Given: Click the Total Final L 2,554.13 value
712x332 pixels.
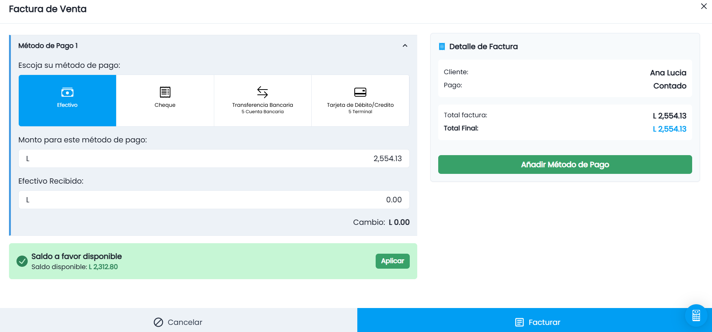Looking at the screenshot, I should 669,129.
